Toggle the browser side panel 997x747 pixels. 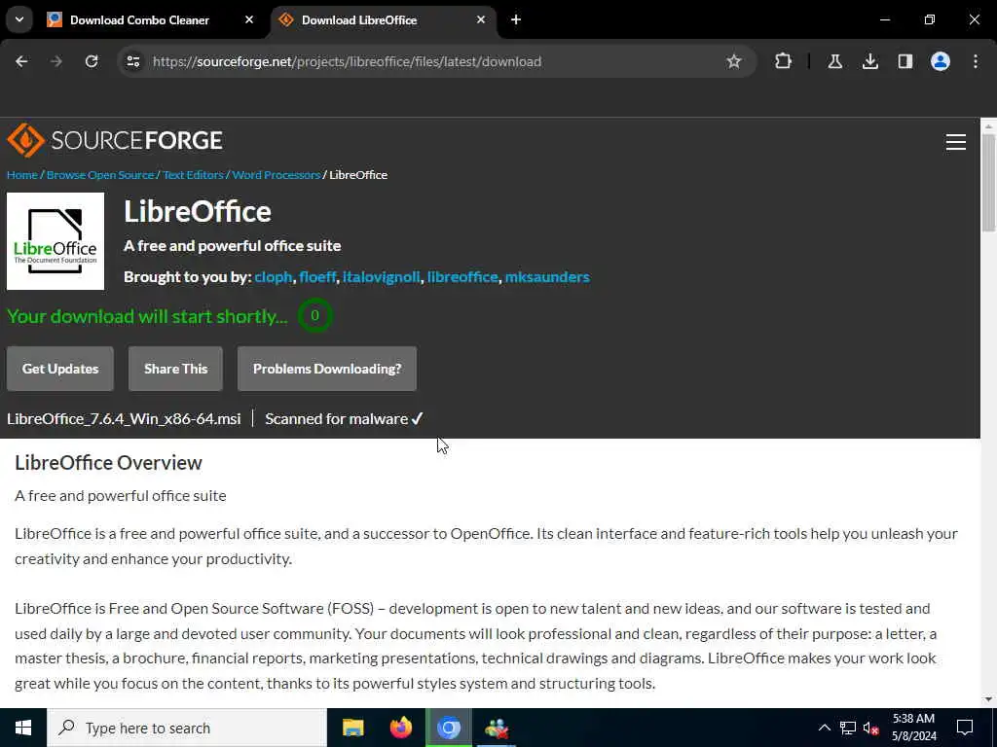pos(905,61)
